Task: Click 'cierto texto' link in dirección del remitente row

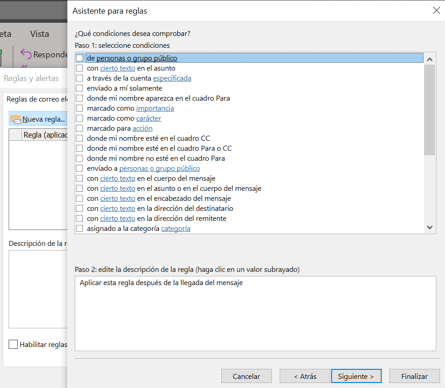Action: tap(118, 218)
